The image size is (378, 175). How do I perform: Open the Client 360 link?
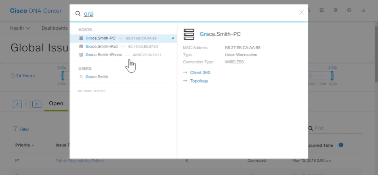(x=200, y=72)
